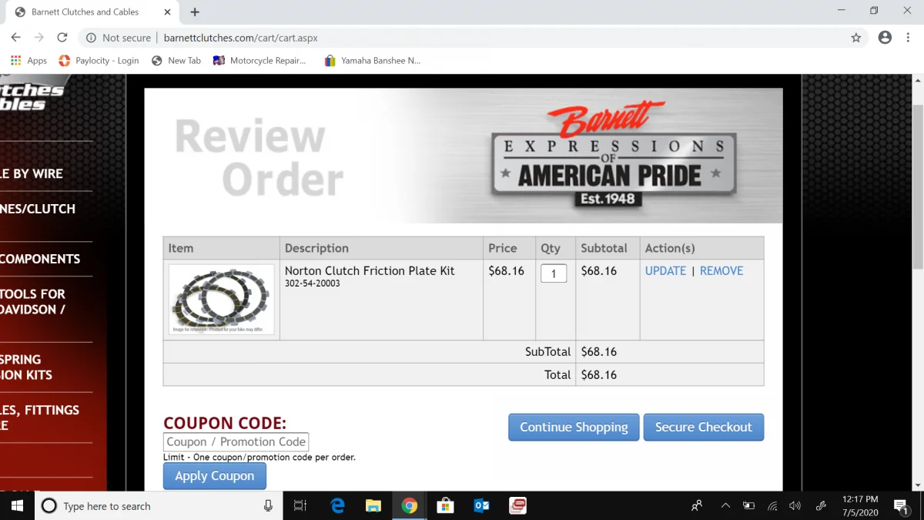
Task: REMOVE the Norton Clutch Friction Plate Kit
Action: 721,270
